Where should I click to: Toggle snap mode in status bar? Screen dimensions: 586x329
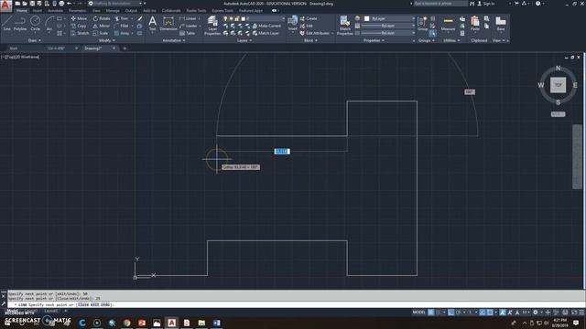439,313
